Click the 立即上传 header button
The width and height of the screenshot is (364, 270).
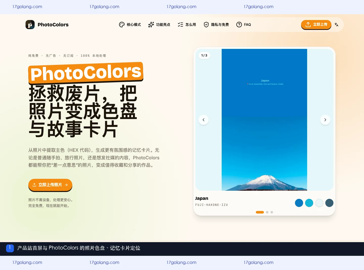click(316, 25)
